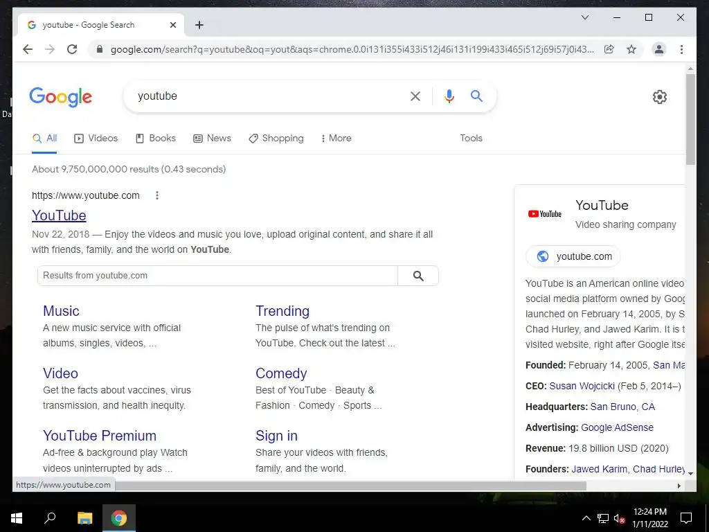Open the taskbar clock and date
This screenshot has height=532, width=709.
(x=649, y=518)
